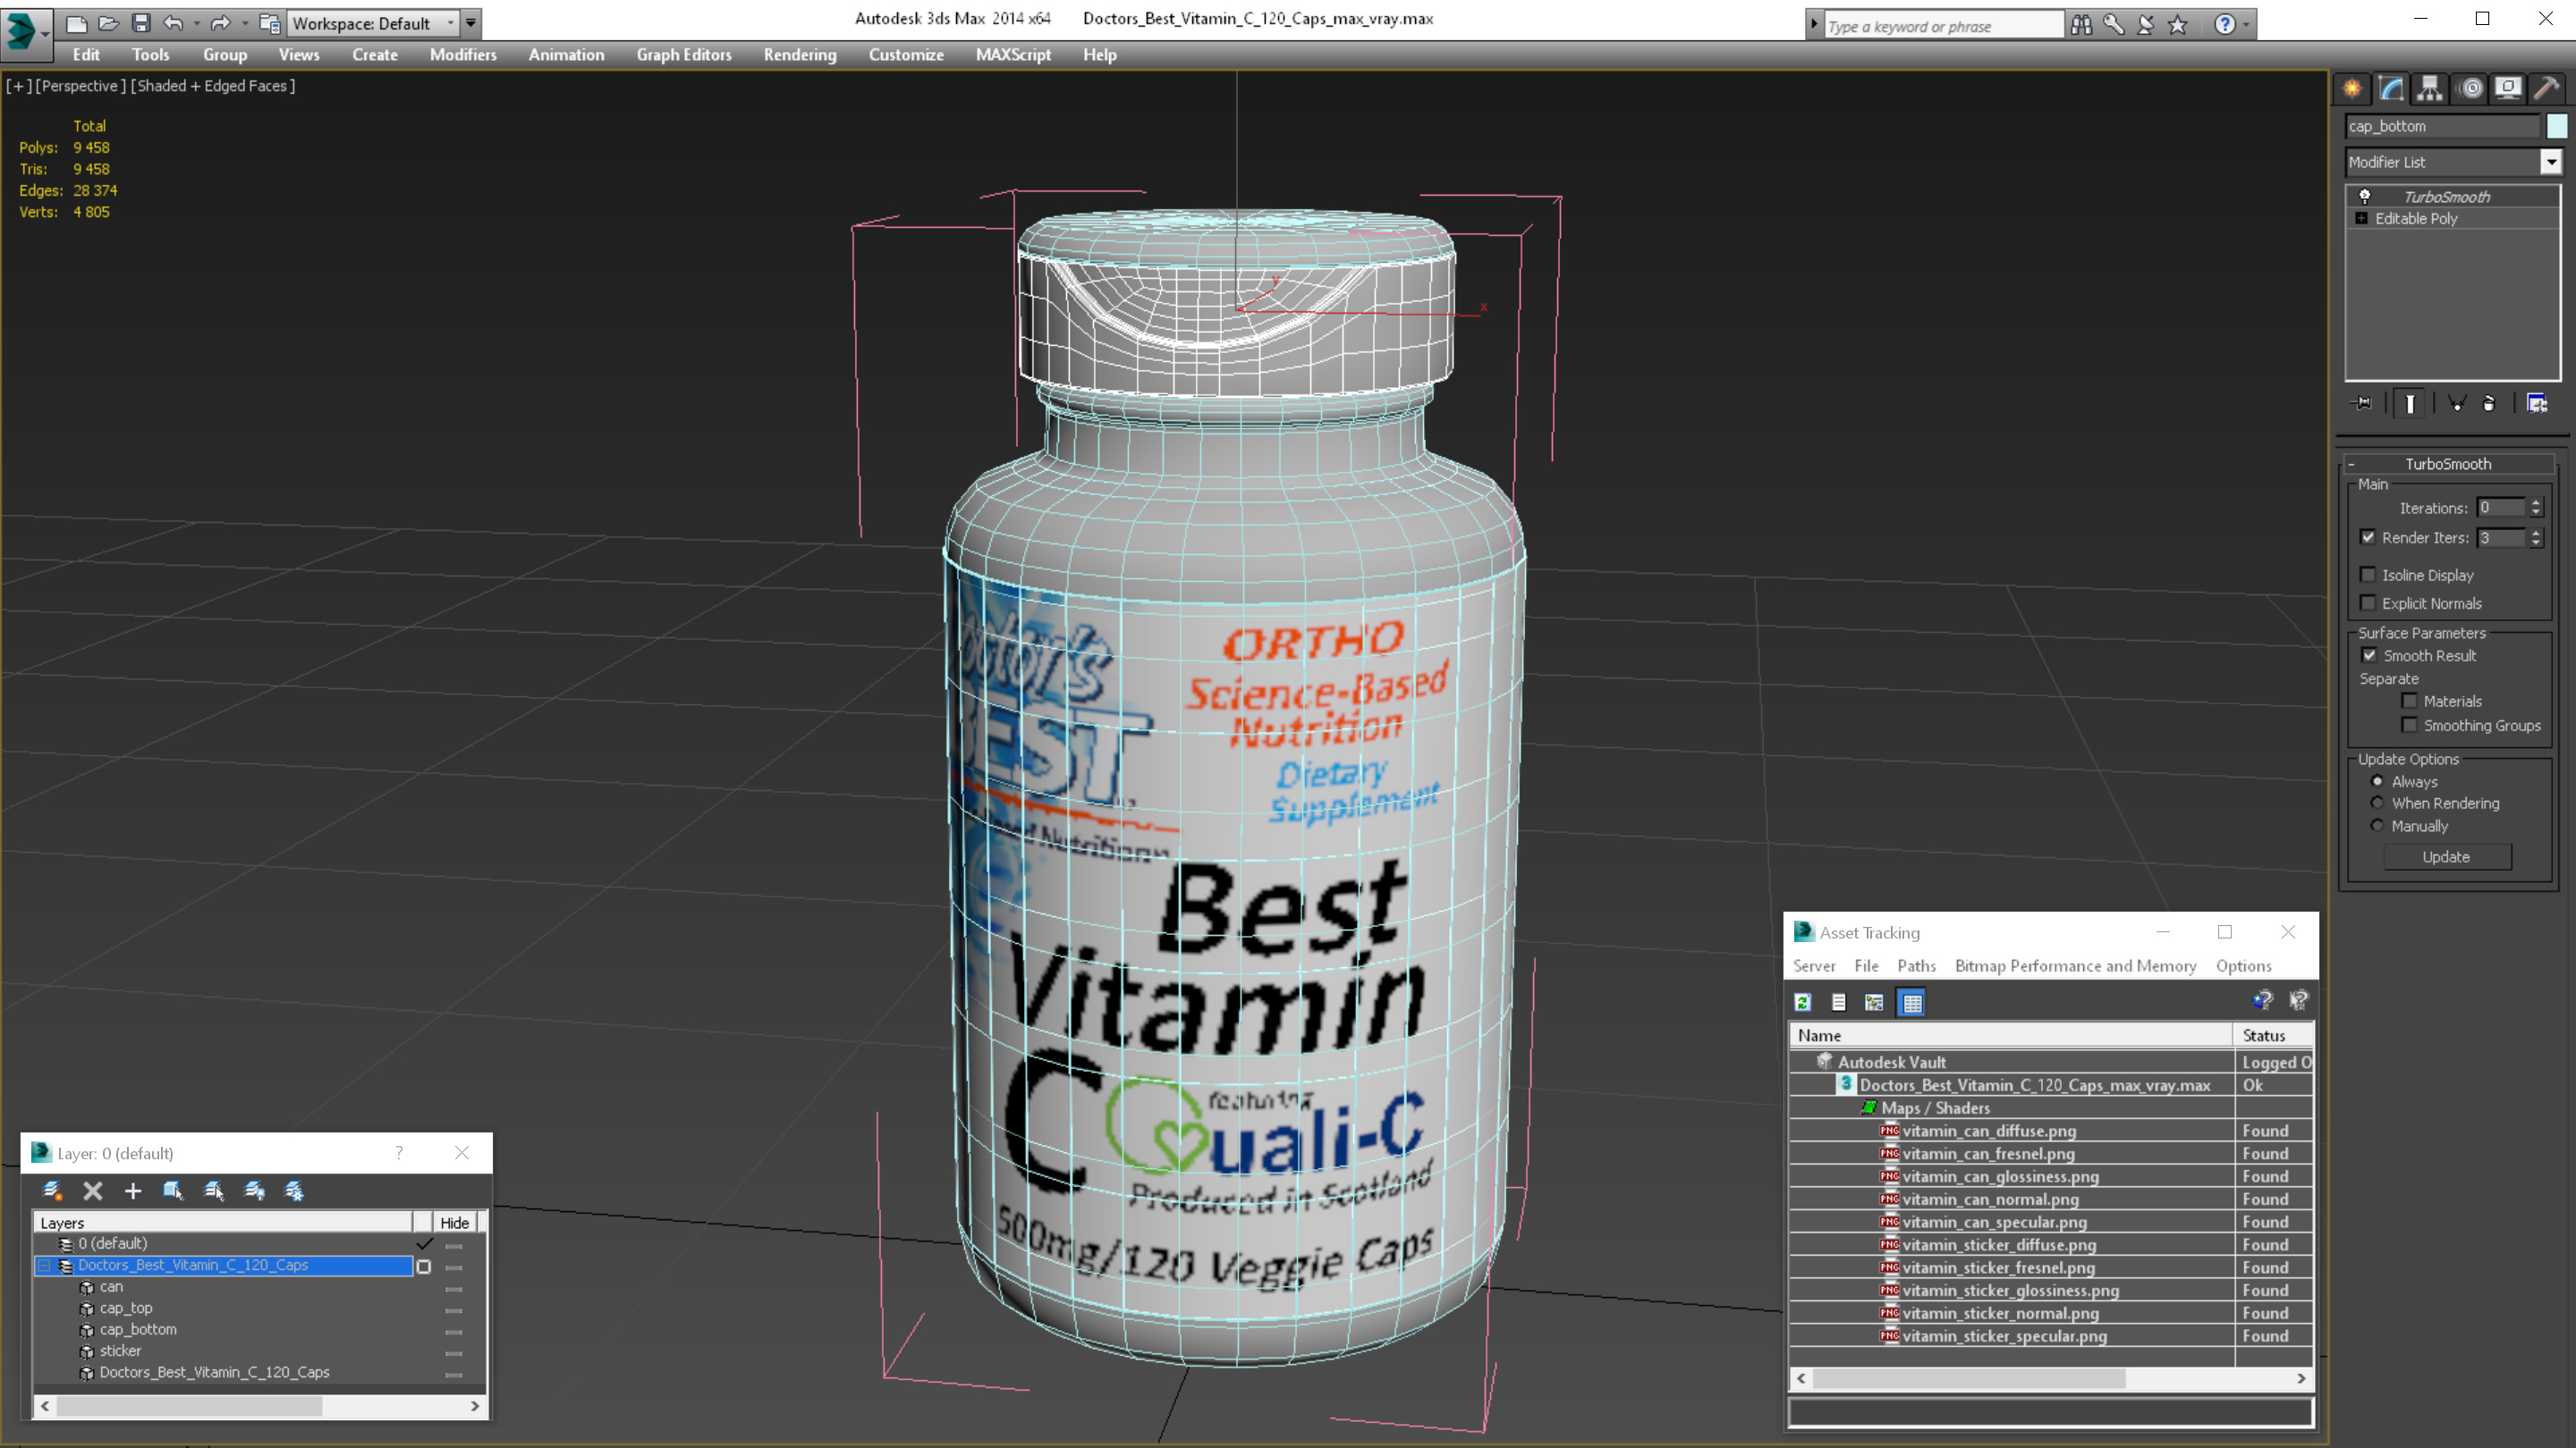2576x1448 pixels.
Task: Collapse the Doctors_Best_Vitamin_C_120_Caps layer tree
Action: (44, 1265)
